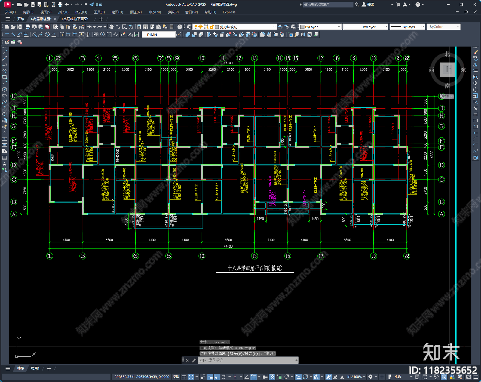Viewport: 481px width, 382px height.
Task: Select the Angular Dimension tool
Action: point(54,35)
